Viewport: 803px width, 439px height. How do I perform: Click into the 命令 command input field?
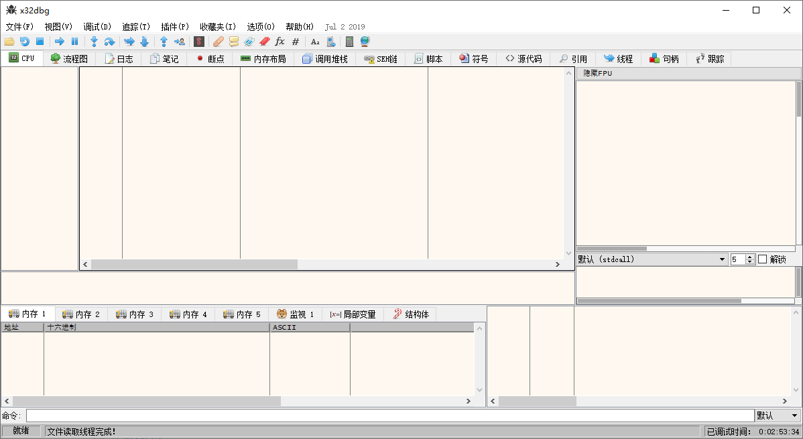coord(389,416)
